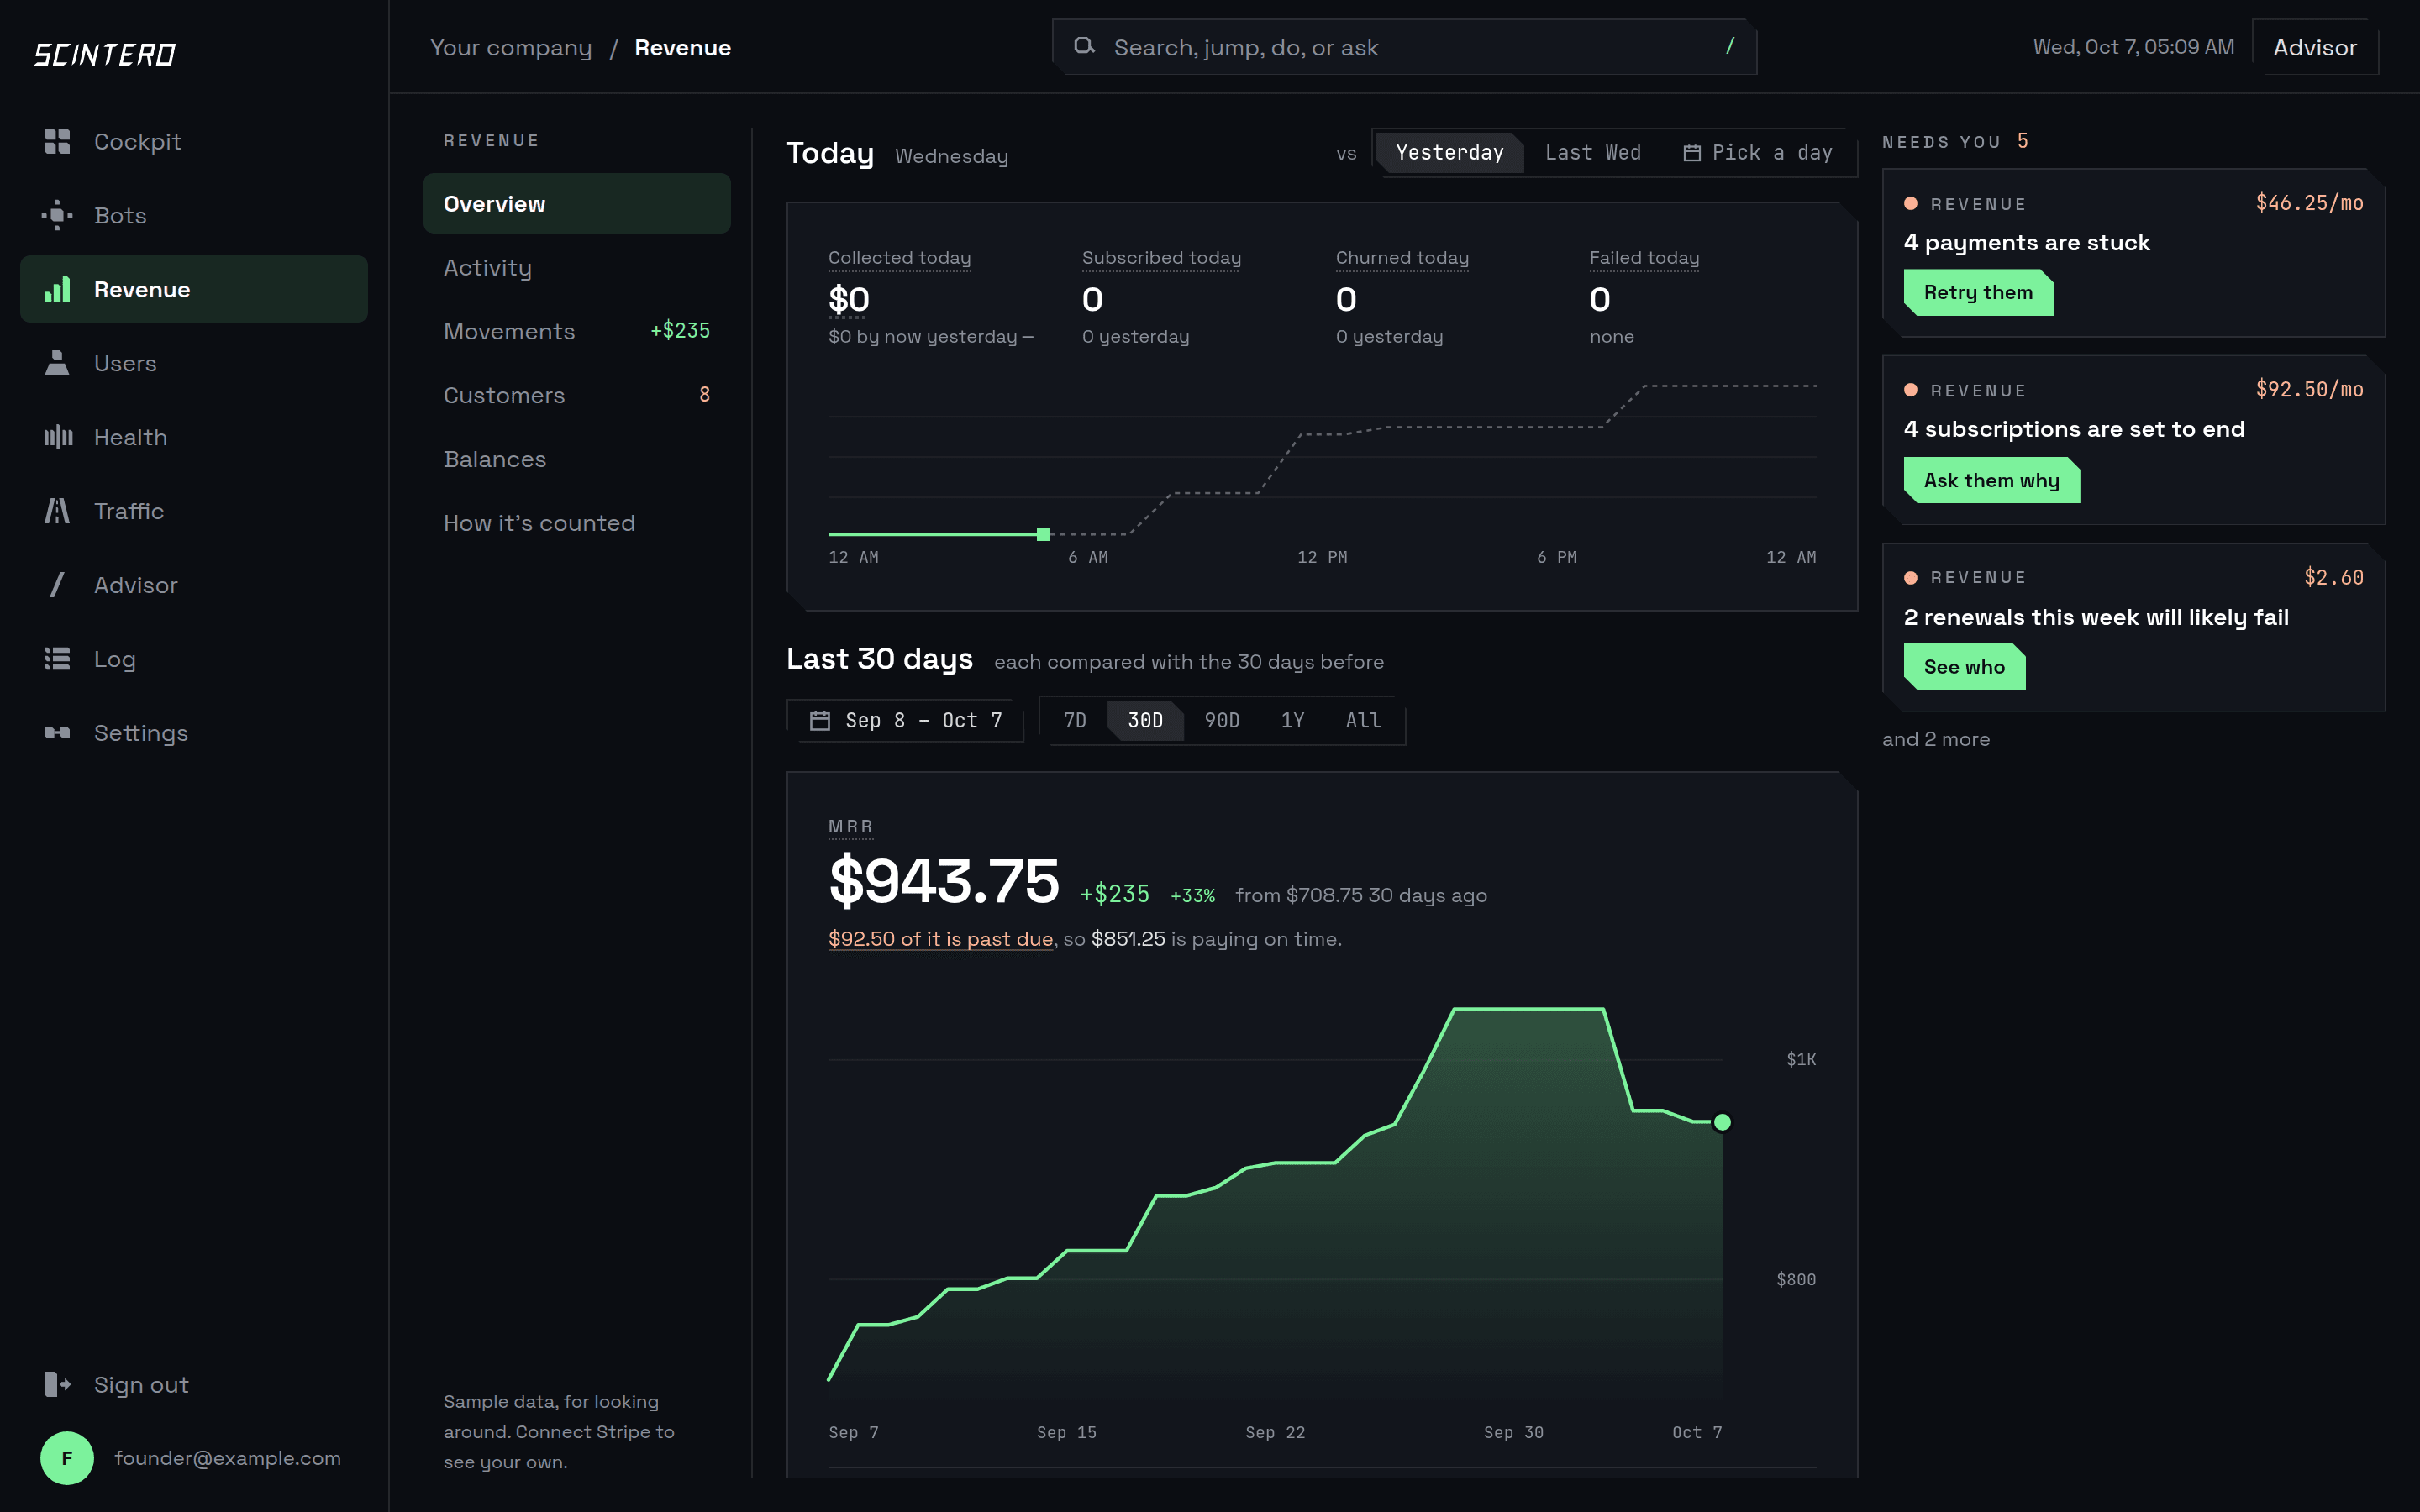The height and width of the screenshot is (1512, 2420).
Task: Open the Overview revenue section
Action: (577, 203)
